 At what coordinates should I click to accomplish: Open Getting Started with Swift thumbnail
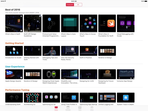[33, 51]
